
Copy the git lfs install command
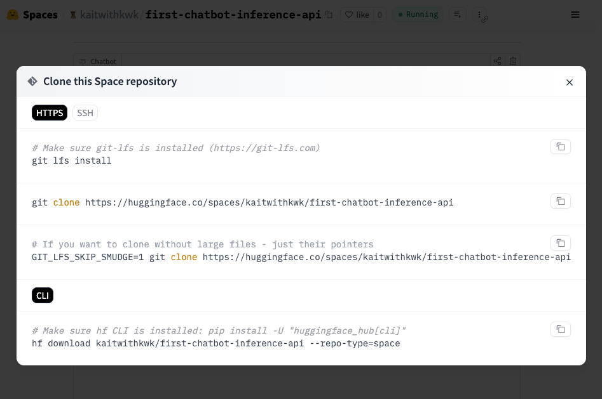tap(560, 147)
